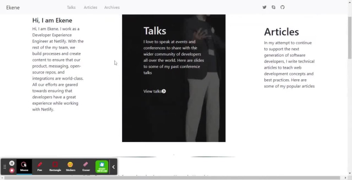Click the Talks card heading
The width and height of the screenshot is (352, 180).
coord(155,31)
